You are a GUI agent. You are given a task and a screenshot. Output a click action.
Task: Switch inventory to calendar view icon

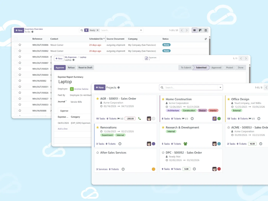[x=206, y=30]
